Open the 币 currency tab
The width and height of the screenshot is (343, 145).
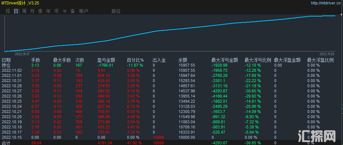click(56, 11)
